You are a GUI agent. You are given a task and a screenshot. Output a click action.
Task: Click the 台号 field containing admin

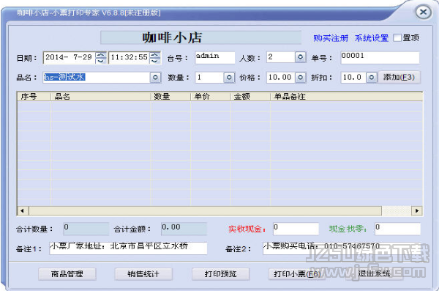click(214, 57)
